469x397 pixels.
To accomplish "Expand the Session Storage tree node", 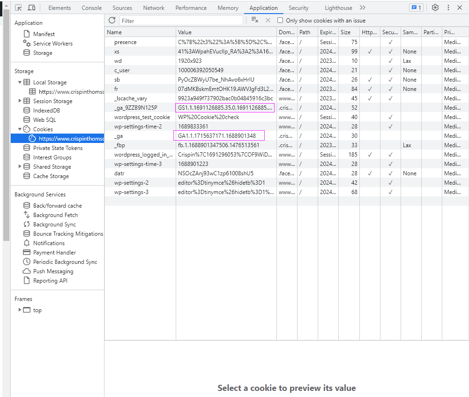I will point(20,101).
